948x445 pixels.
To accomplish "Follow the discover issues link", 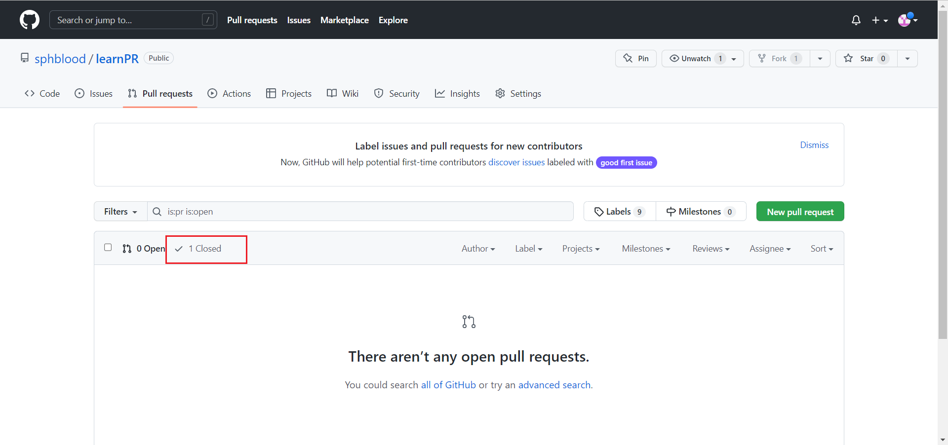I will [516, 162].
